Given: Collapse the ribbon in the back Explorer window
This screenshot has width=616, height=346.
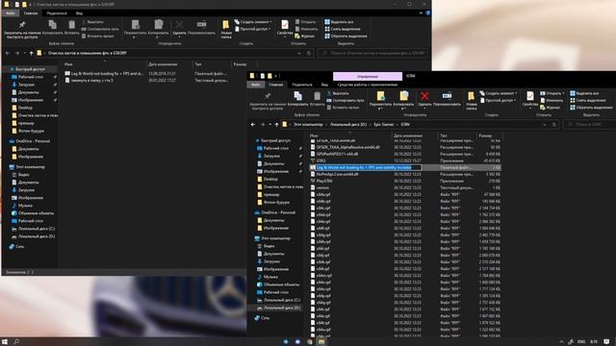Looking at the screenshot, I should pos(421,12).
